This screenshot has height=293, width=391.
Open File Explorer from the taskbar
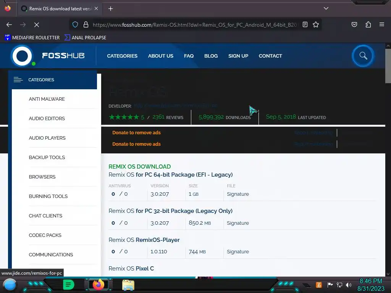pyautogui.click(x=128, y=285)
